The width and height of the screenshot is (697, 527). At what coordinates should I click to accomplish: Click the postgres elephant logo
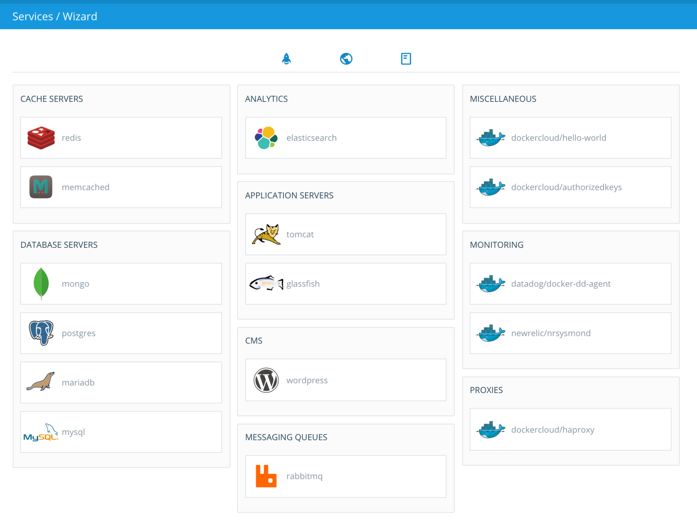coord(41,333)
